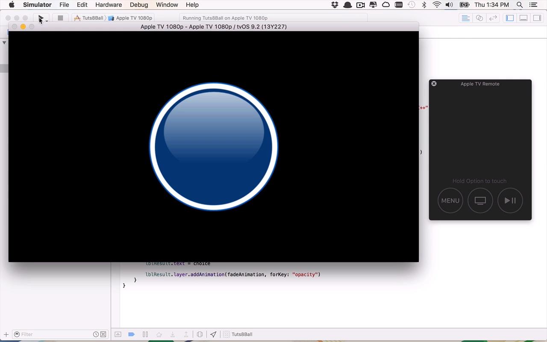This screenshot has height=342, width=547.
Task: Open Notification Center
Action: [x=533, y=5]
